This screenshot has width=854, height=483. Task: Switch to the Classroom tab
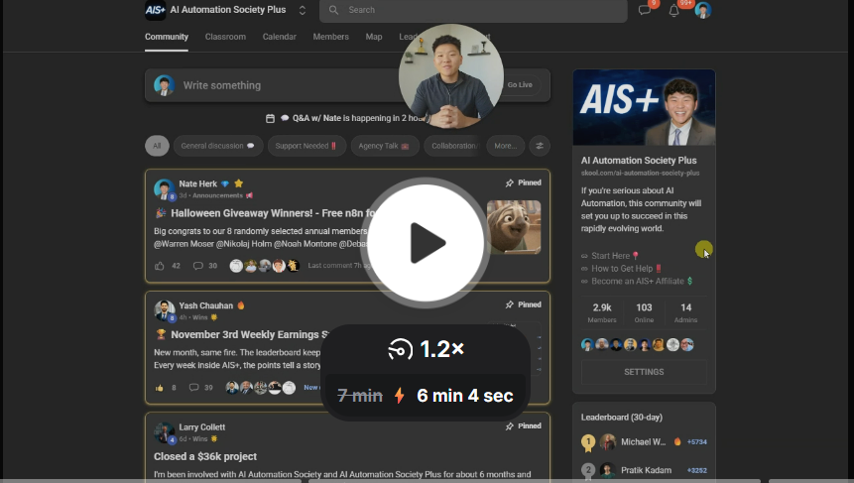(x=225, y=37)
